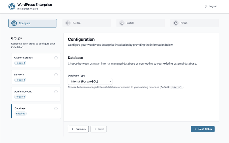The image size is (229, 143).
Task: Click Required badge under Cluster Settings
Action: click(20, 63)
